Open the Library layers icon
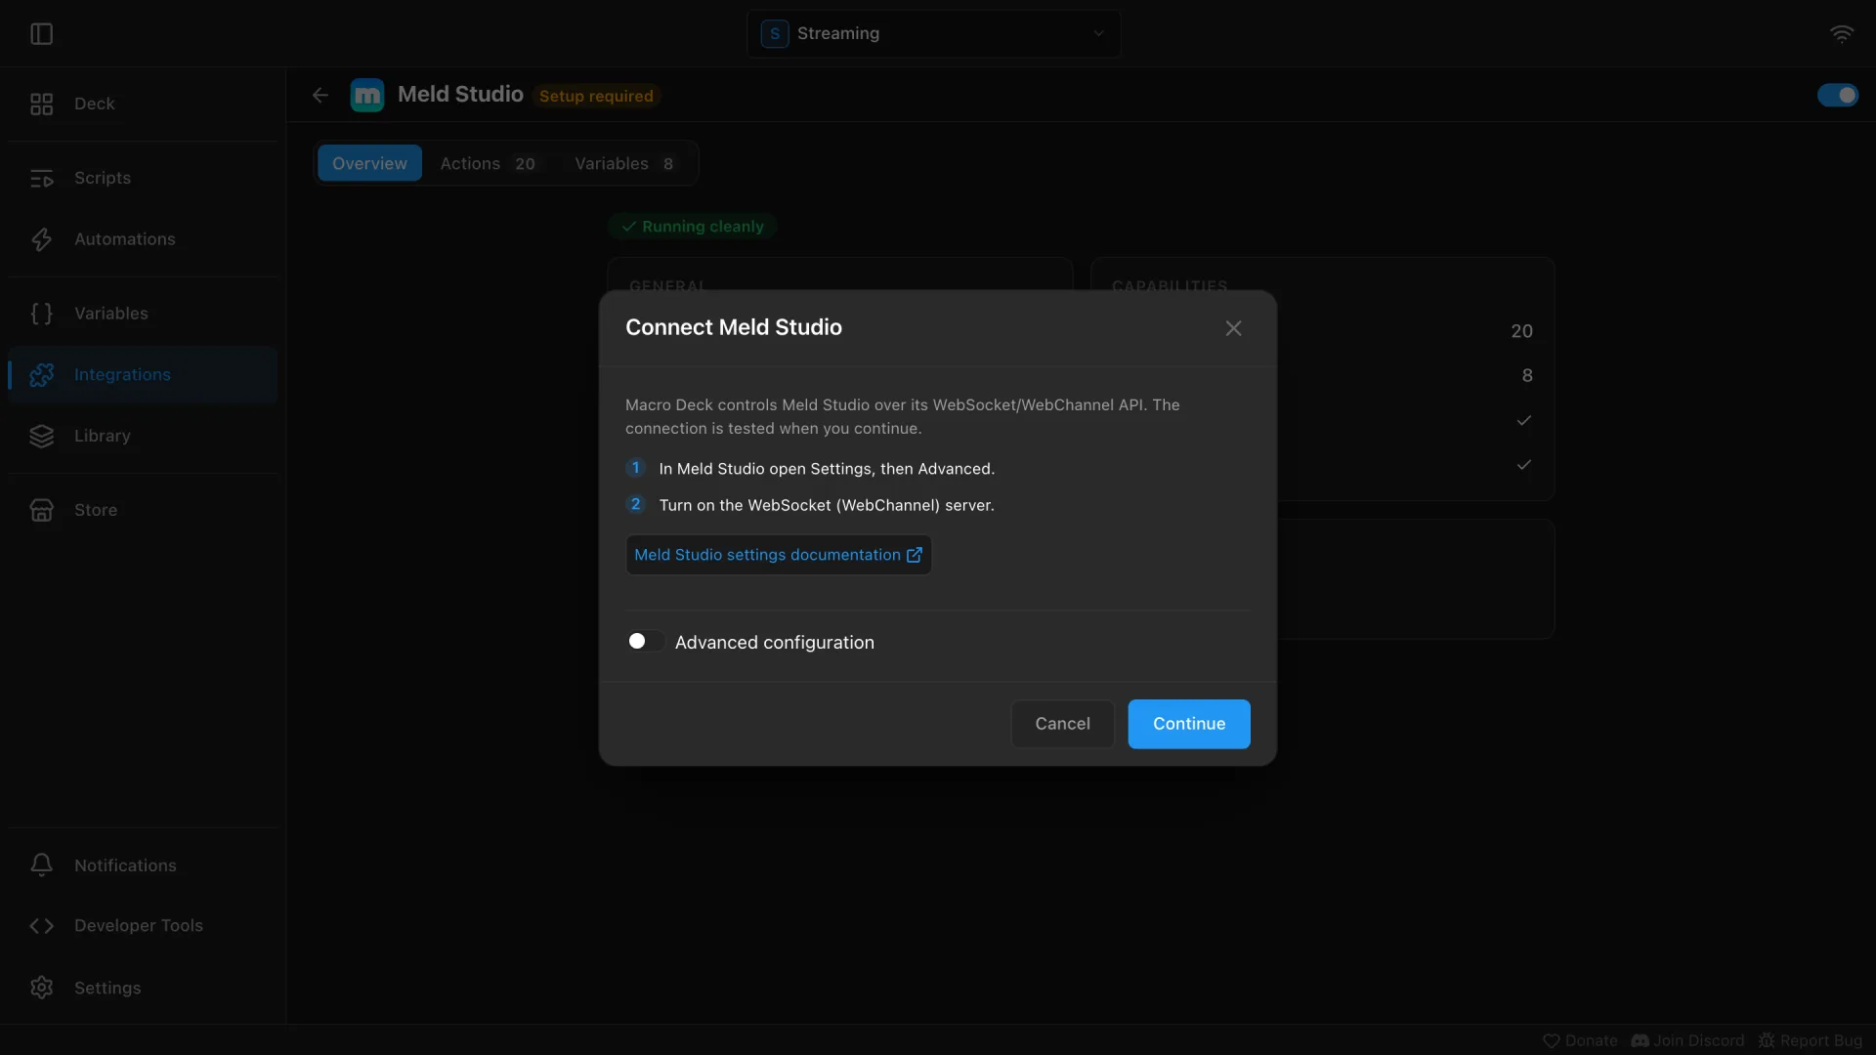Screen dimensions: 1876x1055 click(41, 437)
